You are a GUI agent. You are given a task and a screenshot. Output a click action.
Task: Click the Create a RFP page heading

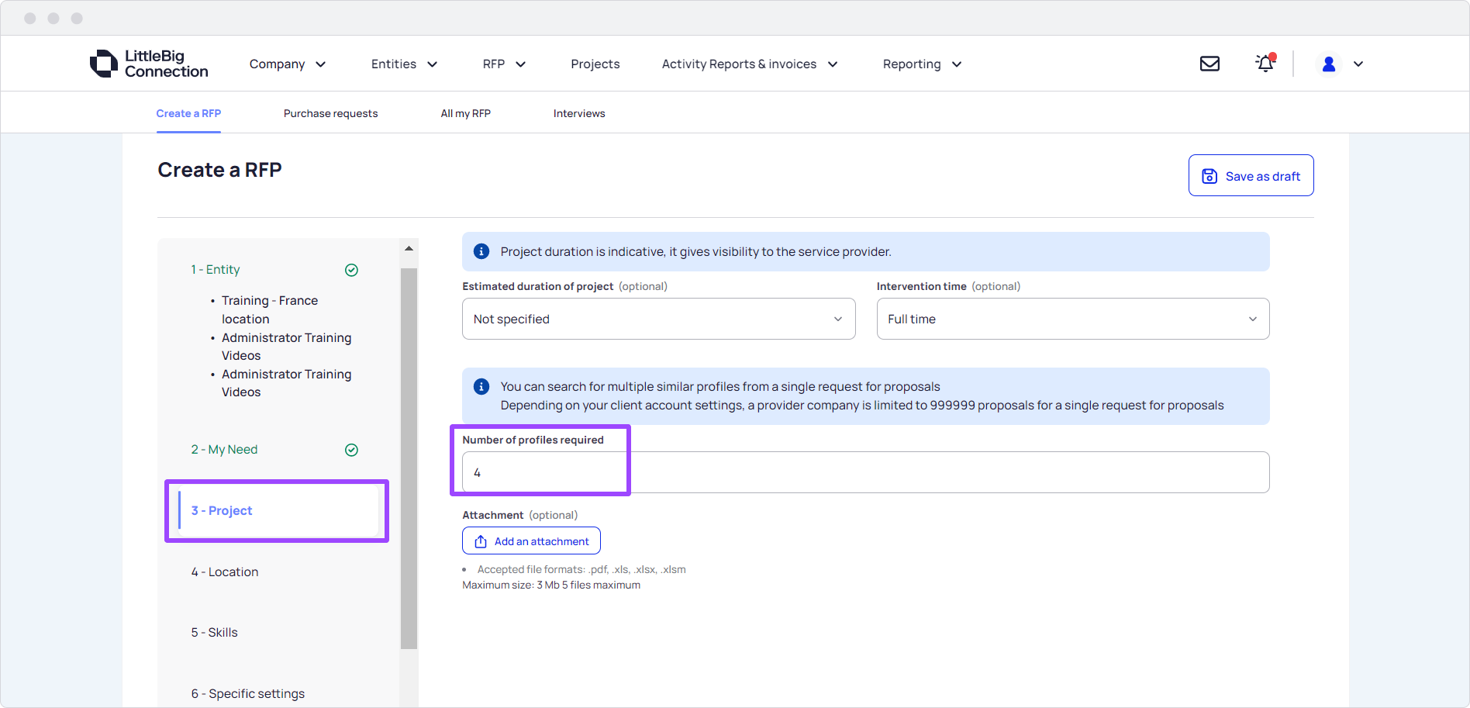click(x=219, y=170)
